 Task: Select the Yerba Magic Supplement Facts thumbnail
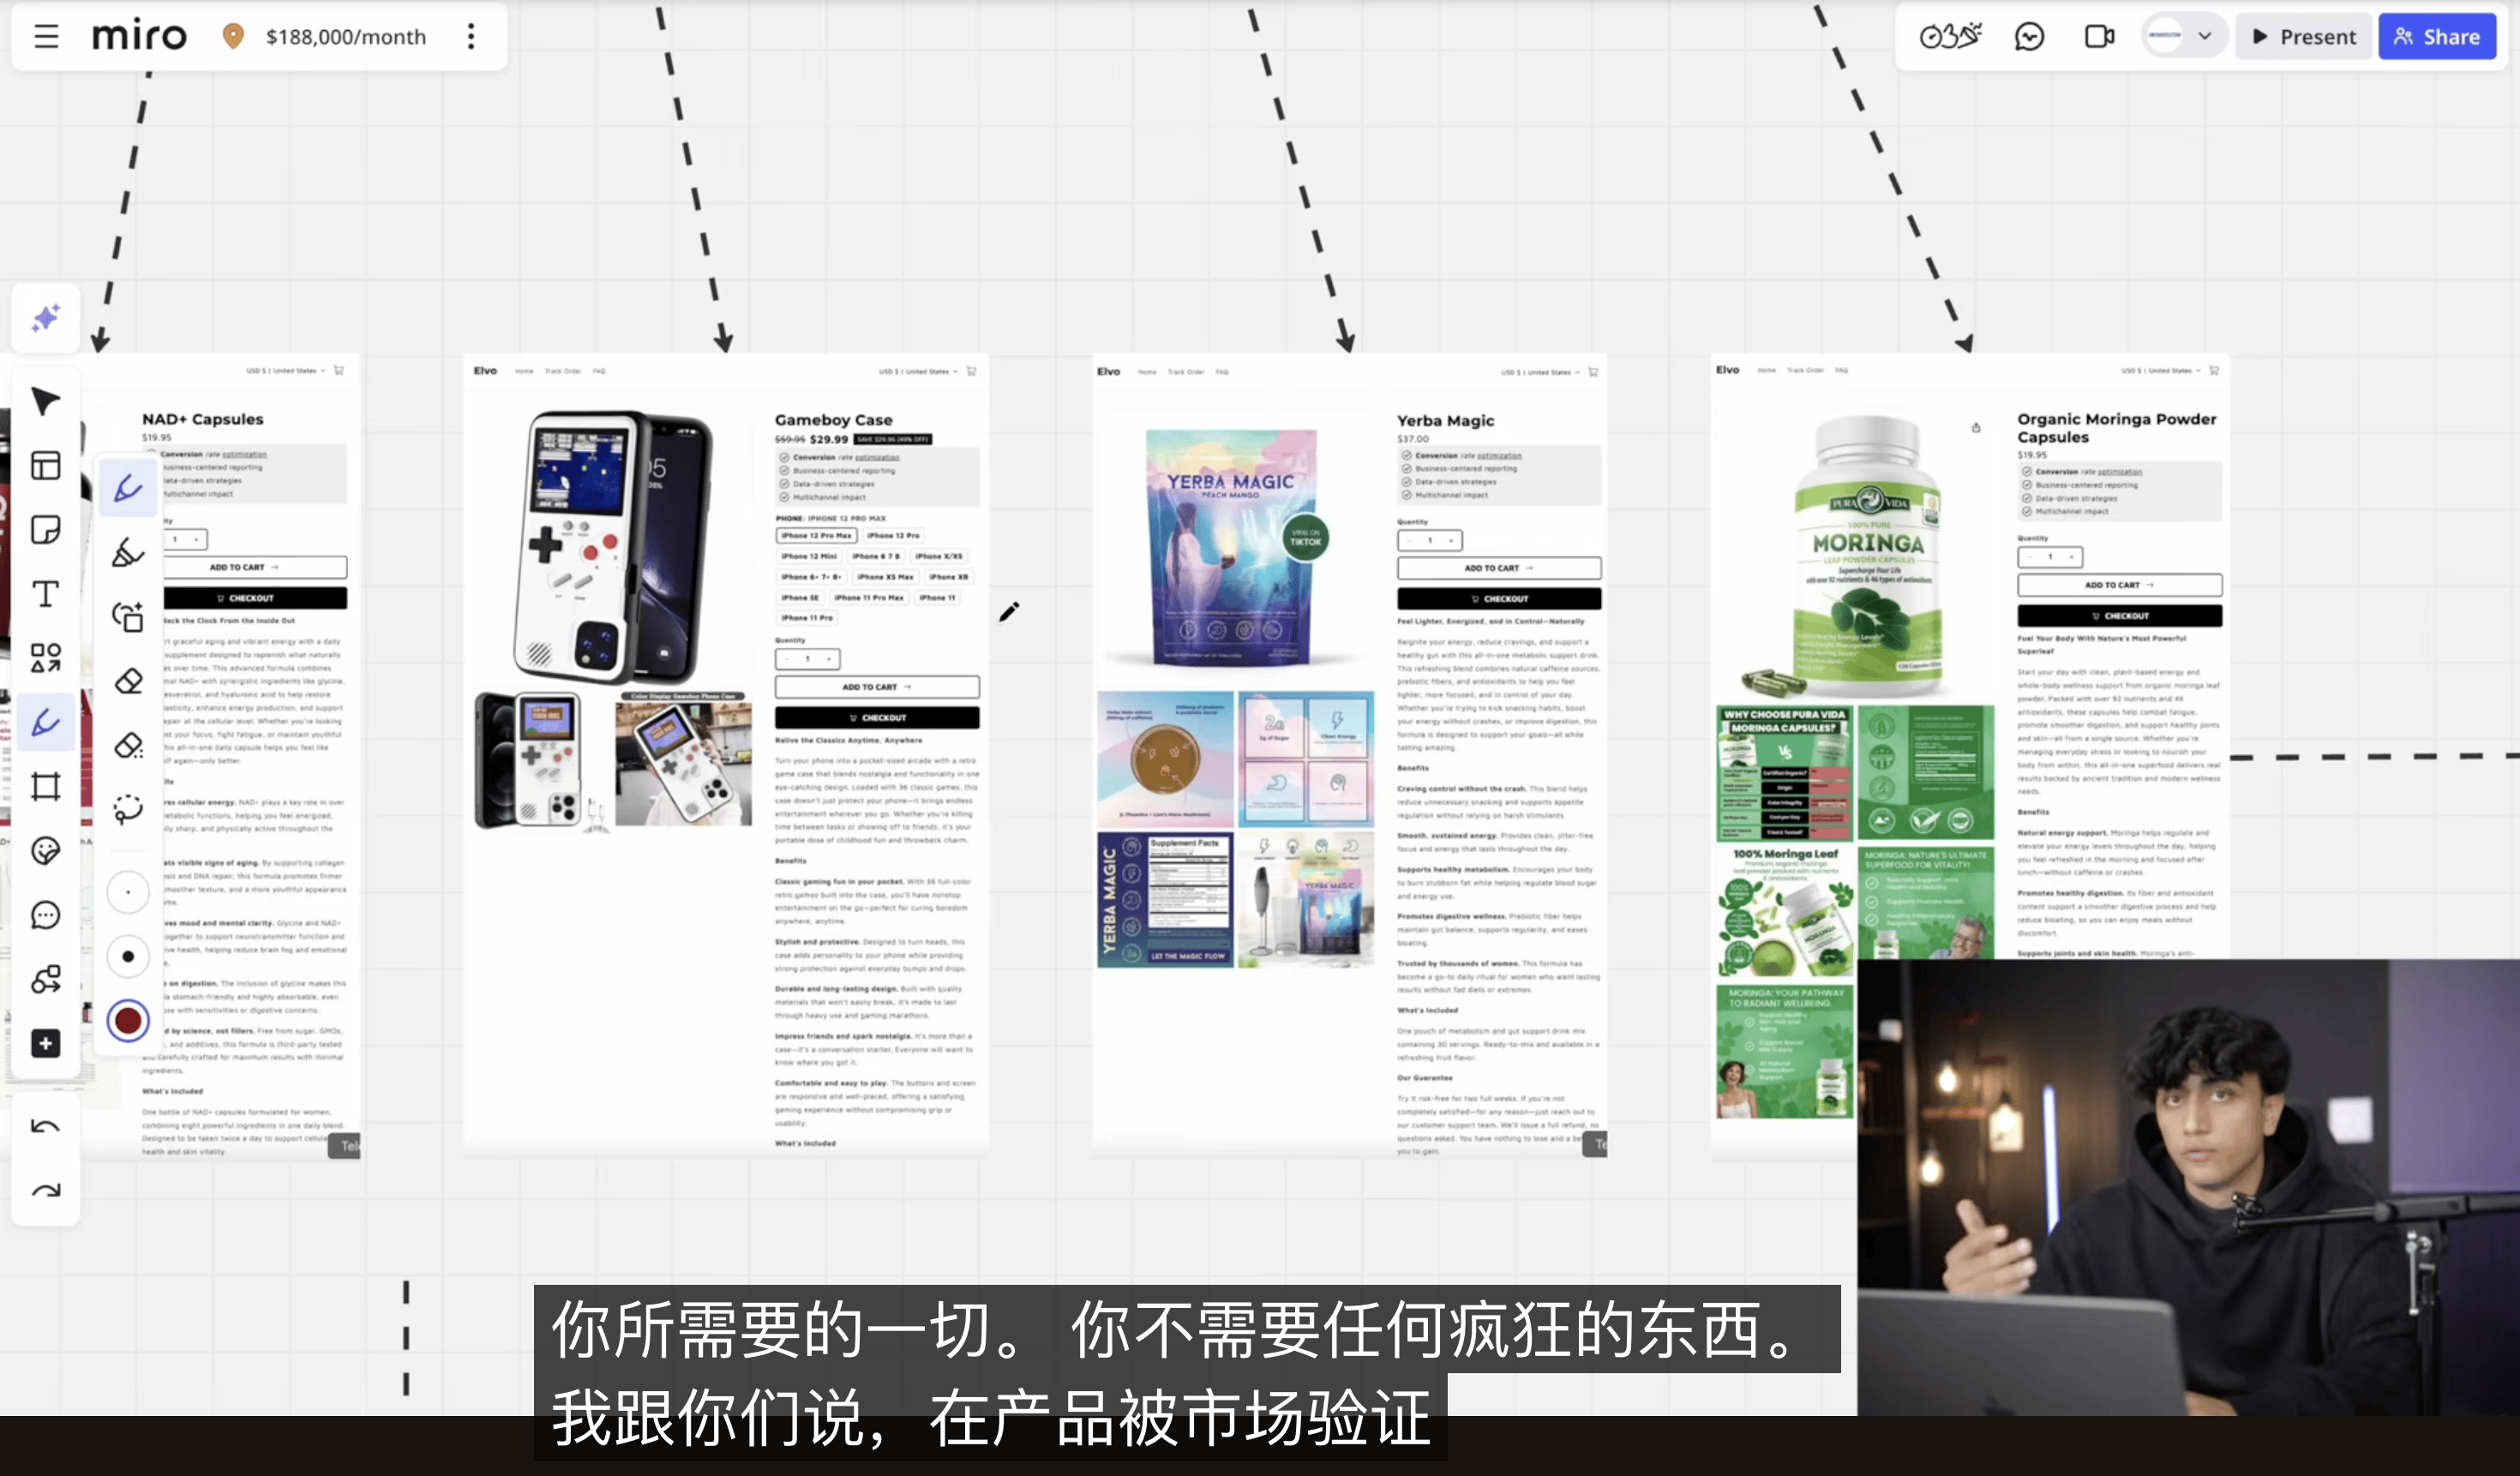click(x=1165, y=900)
